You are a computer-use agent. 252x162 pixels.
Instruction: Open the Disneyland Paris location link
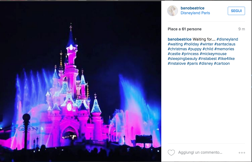coord(195,13)
